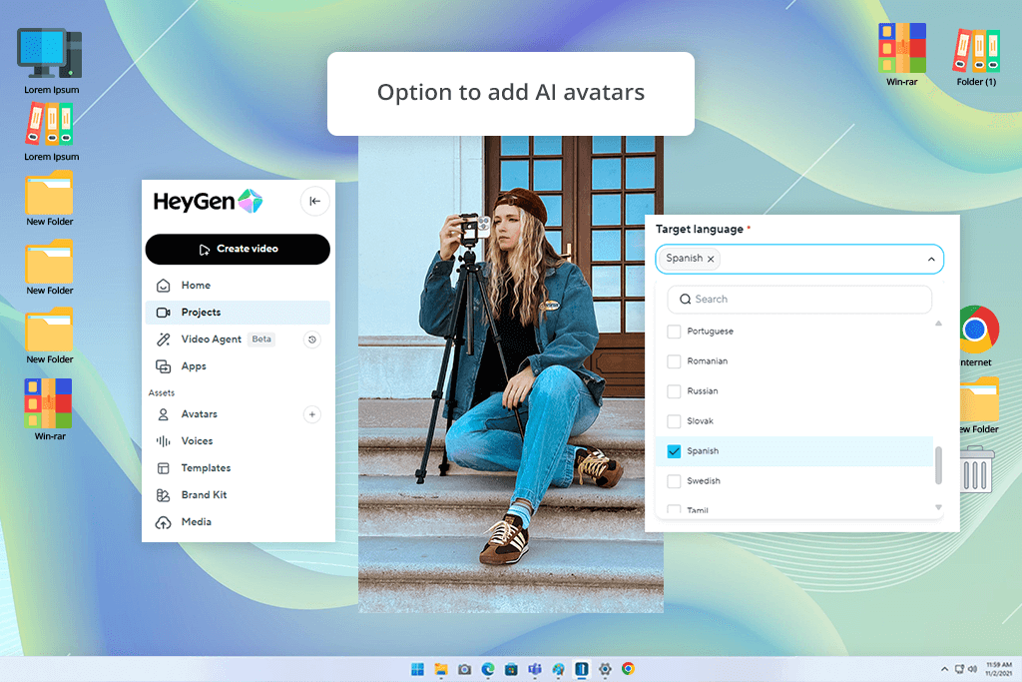
Task: Open Microsoft Store from taskbar
Action: (x=512, y=669)
